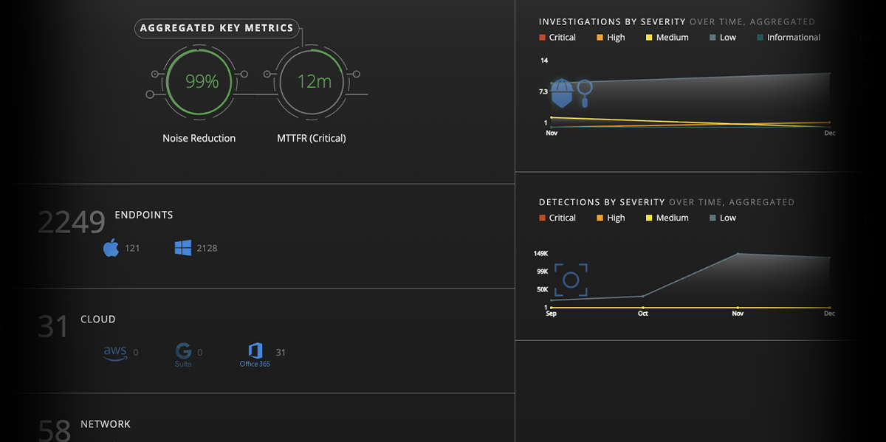The height and width of the screenshot is (442, 886).
Task: Toggle the Low series in detections legend
Action: [x=721, y=218]
